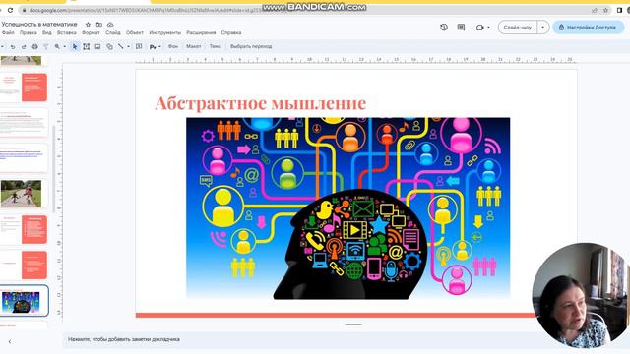Star the presentation with the star icon
This screenshot has width=630, height=354.
point(88,24)
